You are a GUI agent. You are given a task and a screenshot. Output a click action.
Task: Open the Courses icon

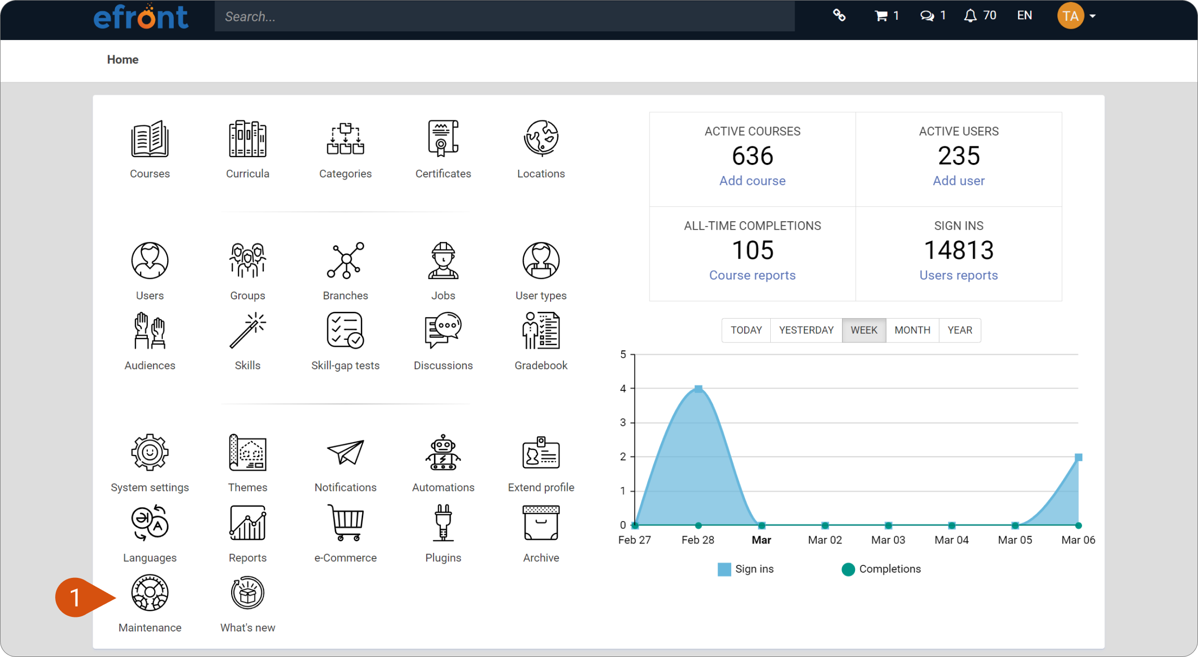(x=150, y=139)
